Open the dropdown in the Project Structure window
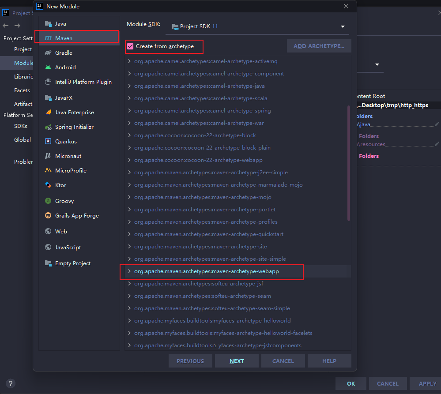 [377, 64]
